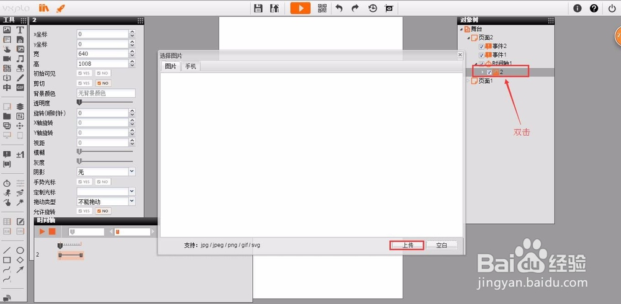Click the orange preview play button
Viewport: 621px width, 304px height.
300,8
